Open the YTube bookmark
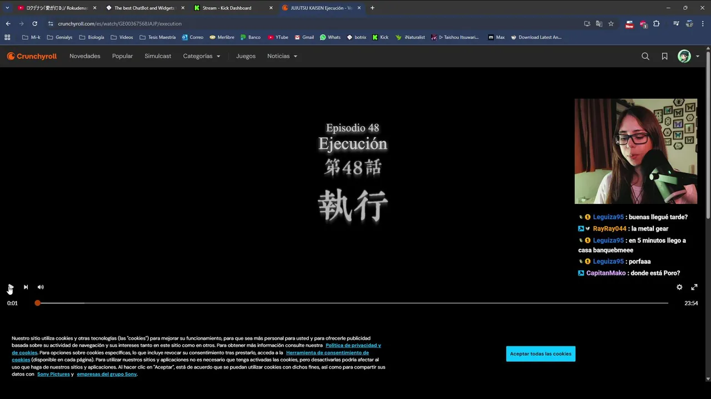The image size is (711, 399). point(278,37)
